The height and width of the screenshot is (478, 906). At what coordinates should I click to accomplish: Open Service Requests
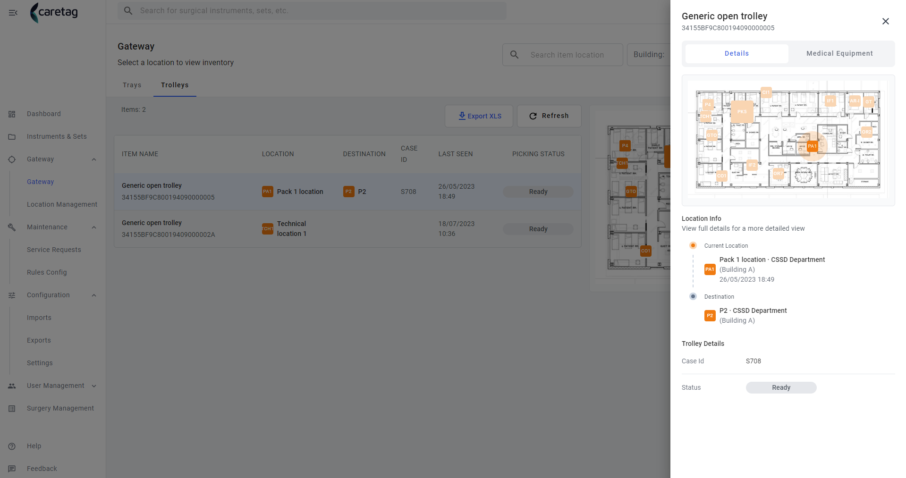pos(54,250)
